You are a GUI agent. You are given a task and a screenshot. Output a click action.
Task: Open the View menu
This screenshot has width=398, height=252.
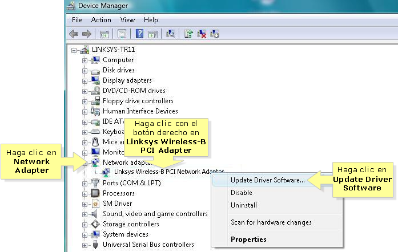pos(127,20)
